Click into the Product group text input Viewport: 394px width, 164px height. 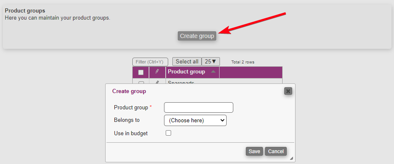point(199,108)
